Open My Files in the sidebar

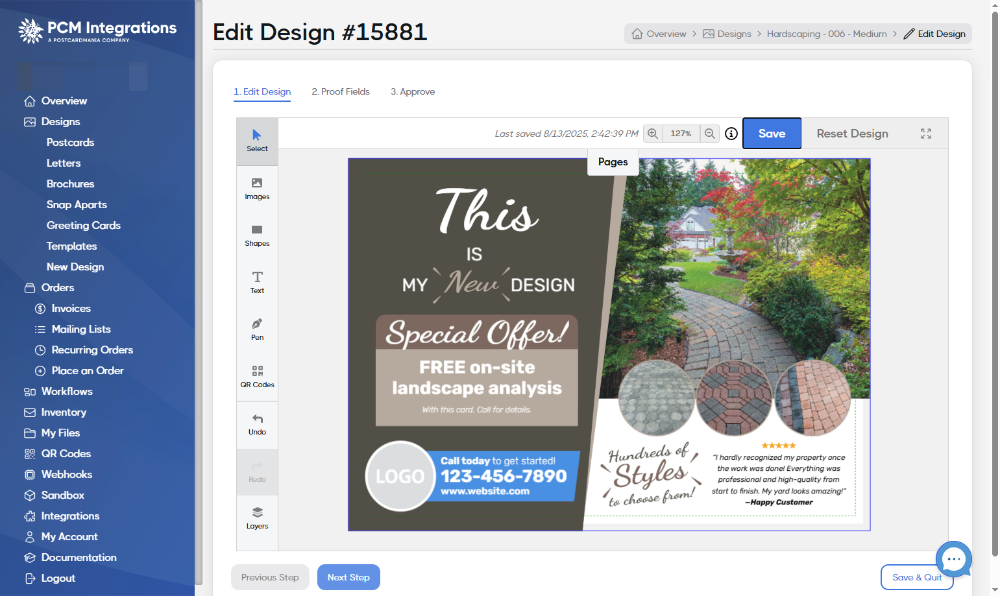pos(52,433)
